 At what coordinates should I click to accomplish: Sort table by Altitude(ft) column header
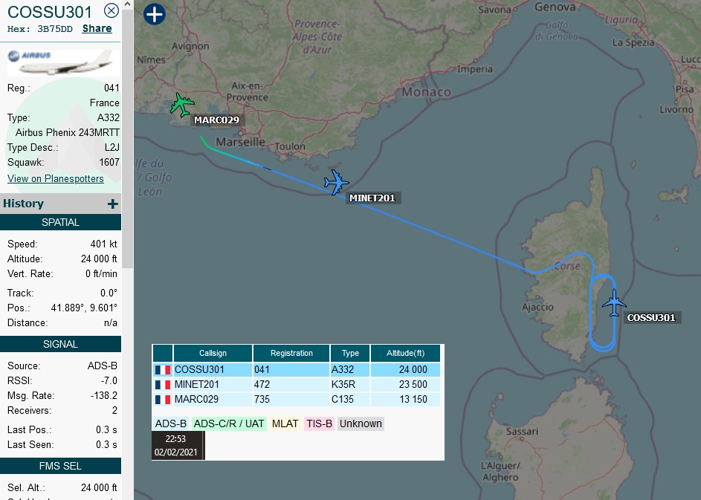(x=406, y=353)
